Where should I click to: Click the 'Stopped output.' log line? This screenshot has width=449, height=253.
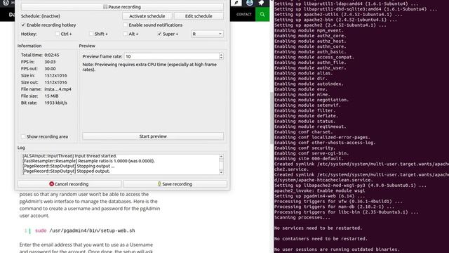(67, 171)
